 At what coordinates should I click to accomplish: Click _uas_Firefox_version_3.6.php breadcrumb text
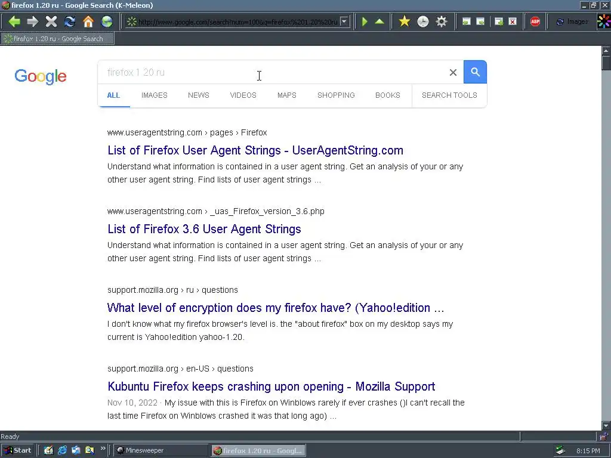[267, 212]
